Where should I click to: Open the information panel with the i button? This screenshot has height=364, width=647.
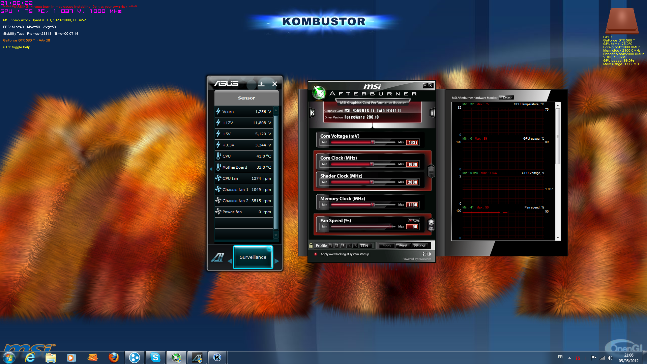click(432, 113)
